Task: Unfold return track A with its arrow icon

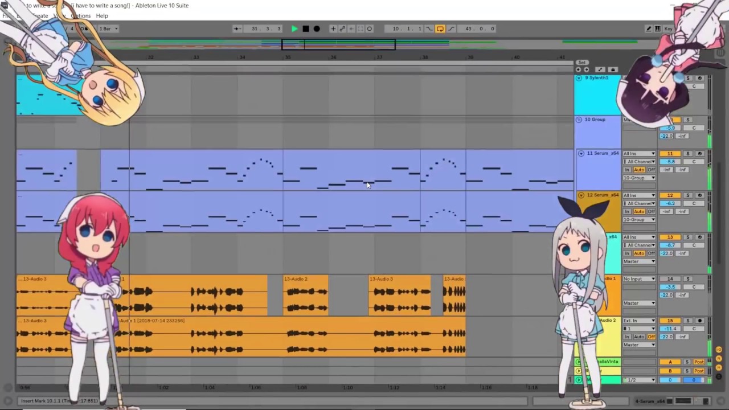Action: tap(579, 362)
